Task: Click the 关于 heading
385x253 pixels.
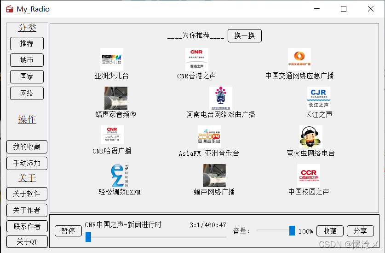Action: pos(27,178)
